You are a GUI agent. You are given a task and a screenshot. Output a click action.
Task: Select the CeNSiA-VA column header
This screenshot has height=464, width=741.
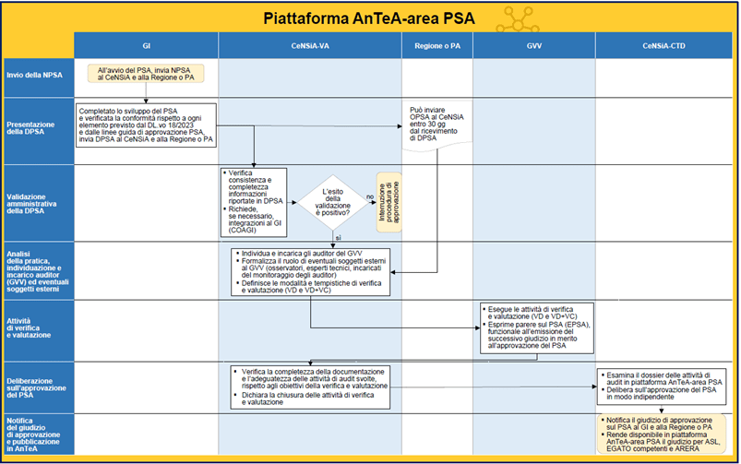click(310, 46)
